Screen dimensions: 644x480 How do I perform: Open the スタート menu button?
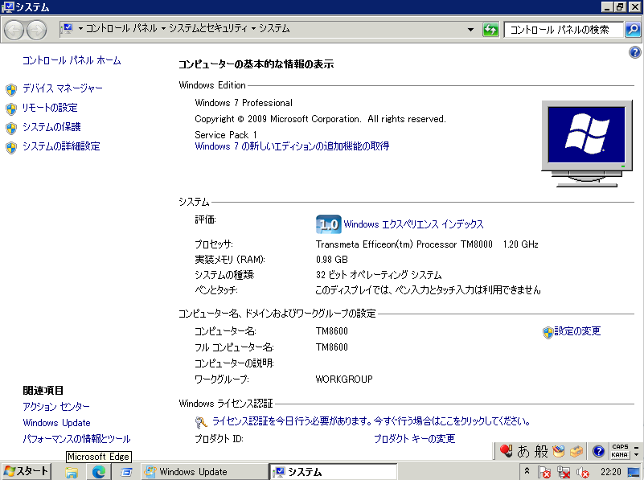[x=27, y=471]
